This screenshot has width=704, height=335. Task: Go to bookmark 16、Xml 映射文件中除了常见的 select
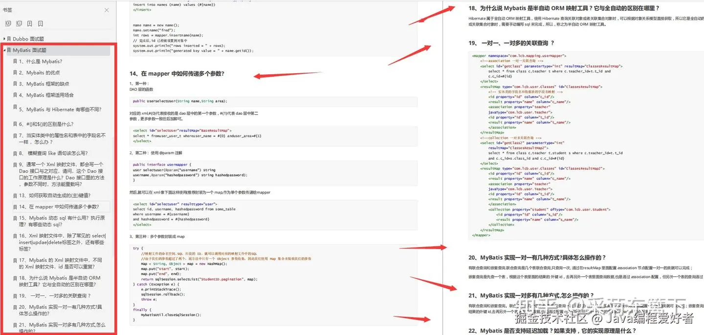pyautogui.click(x=63, y=242)
